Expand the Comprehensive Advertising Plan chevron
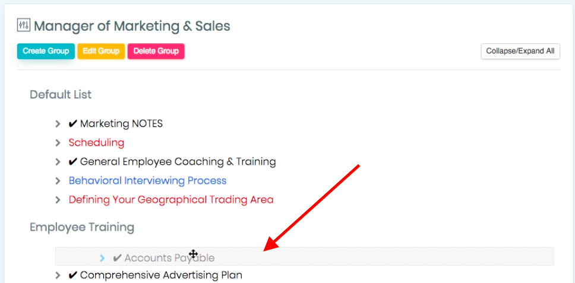The width and height of the screenshot is (575, 283). 58,275
